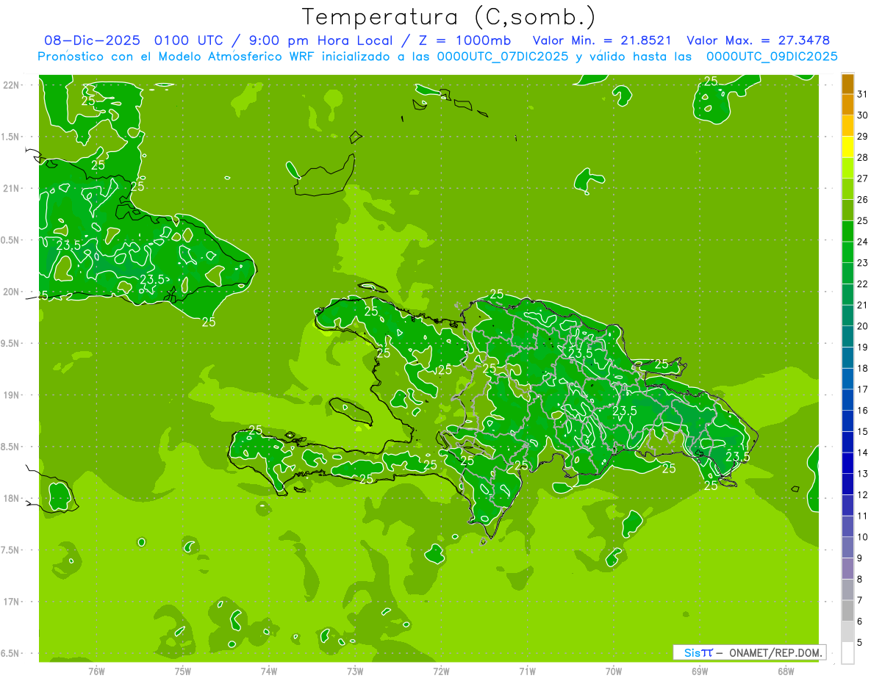
Task: Pick the orange color bar segment above 31
Action: [847, 84]
